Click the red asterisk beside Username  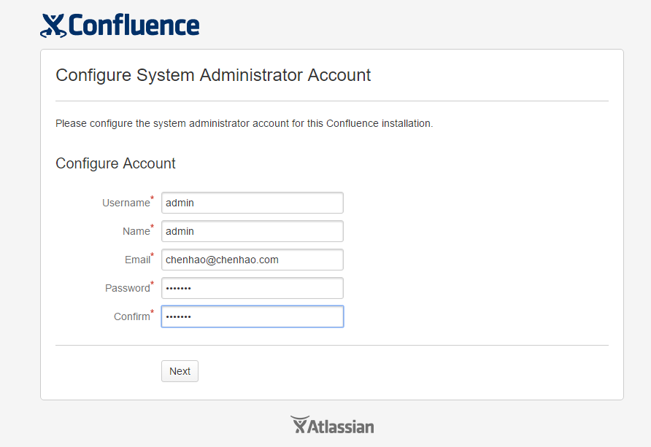(x=152, y=198)
